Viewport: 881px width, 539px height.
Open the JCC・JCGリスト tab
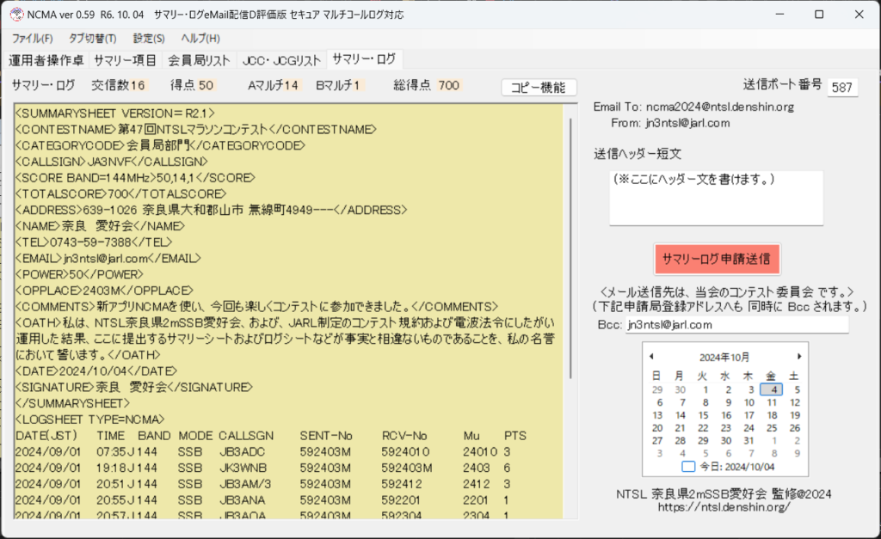(281, 60)
